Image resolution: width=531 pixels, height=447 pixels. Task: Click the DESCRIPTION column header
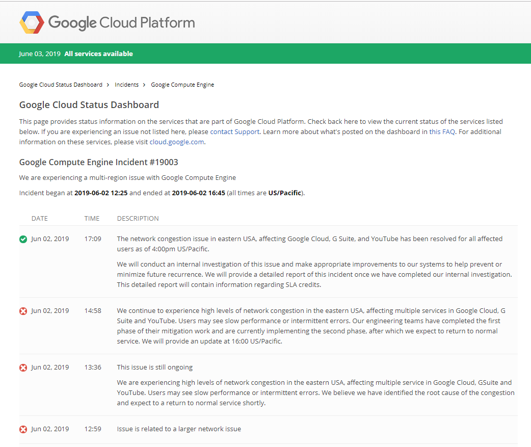click(138, 219)
